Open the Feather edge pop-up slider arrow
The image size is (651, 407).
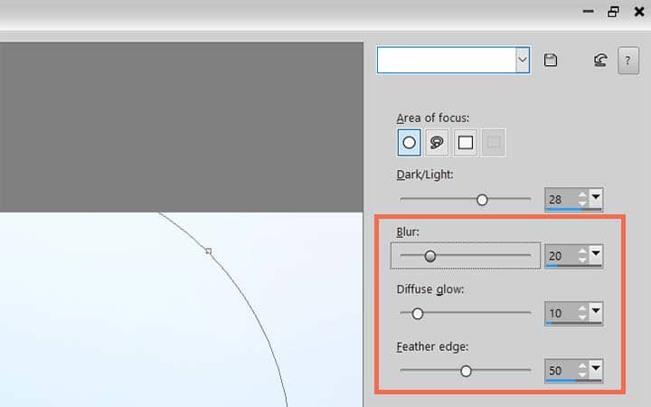click(596, 367)
